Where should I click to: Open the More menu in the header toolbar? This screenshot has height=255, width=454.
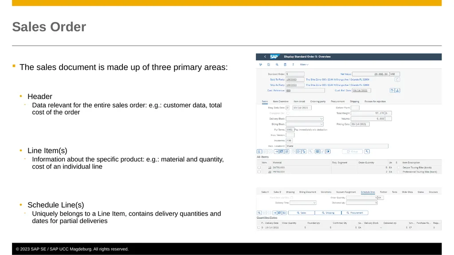[304, 65]
